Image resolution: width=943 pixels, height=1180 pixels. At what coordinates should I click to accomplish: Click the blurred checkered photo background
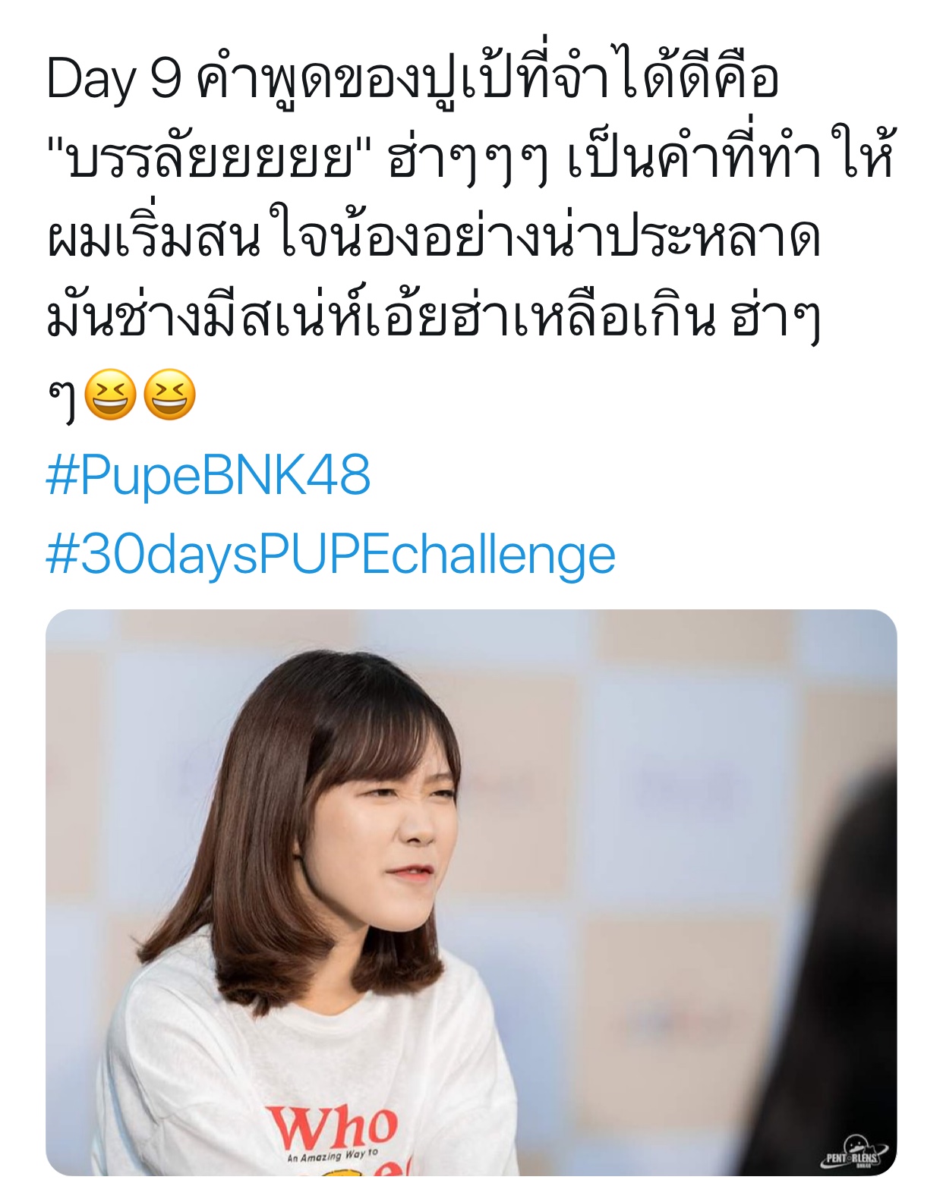[645, 759]
